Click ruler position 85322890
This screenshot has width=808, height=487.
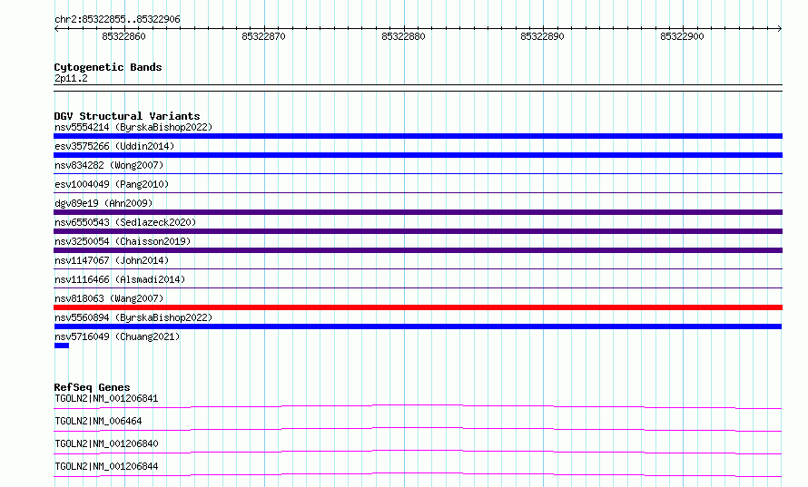click(542, 36)
